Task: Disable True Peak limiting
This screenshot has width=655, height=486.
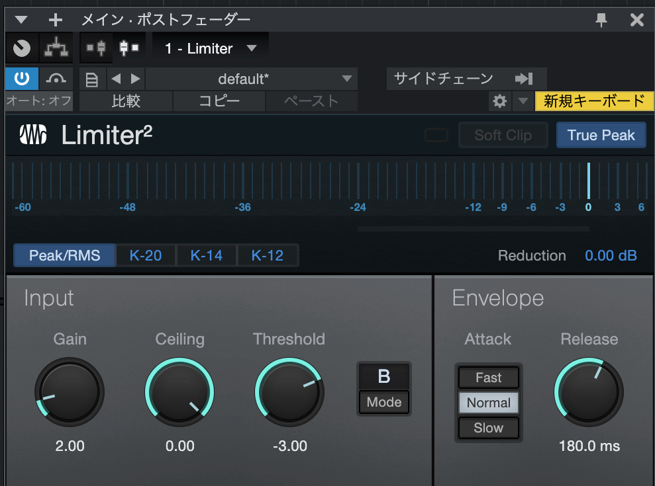Action: coord(601,135)
